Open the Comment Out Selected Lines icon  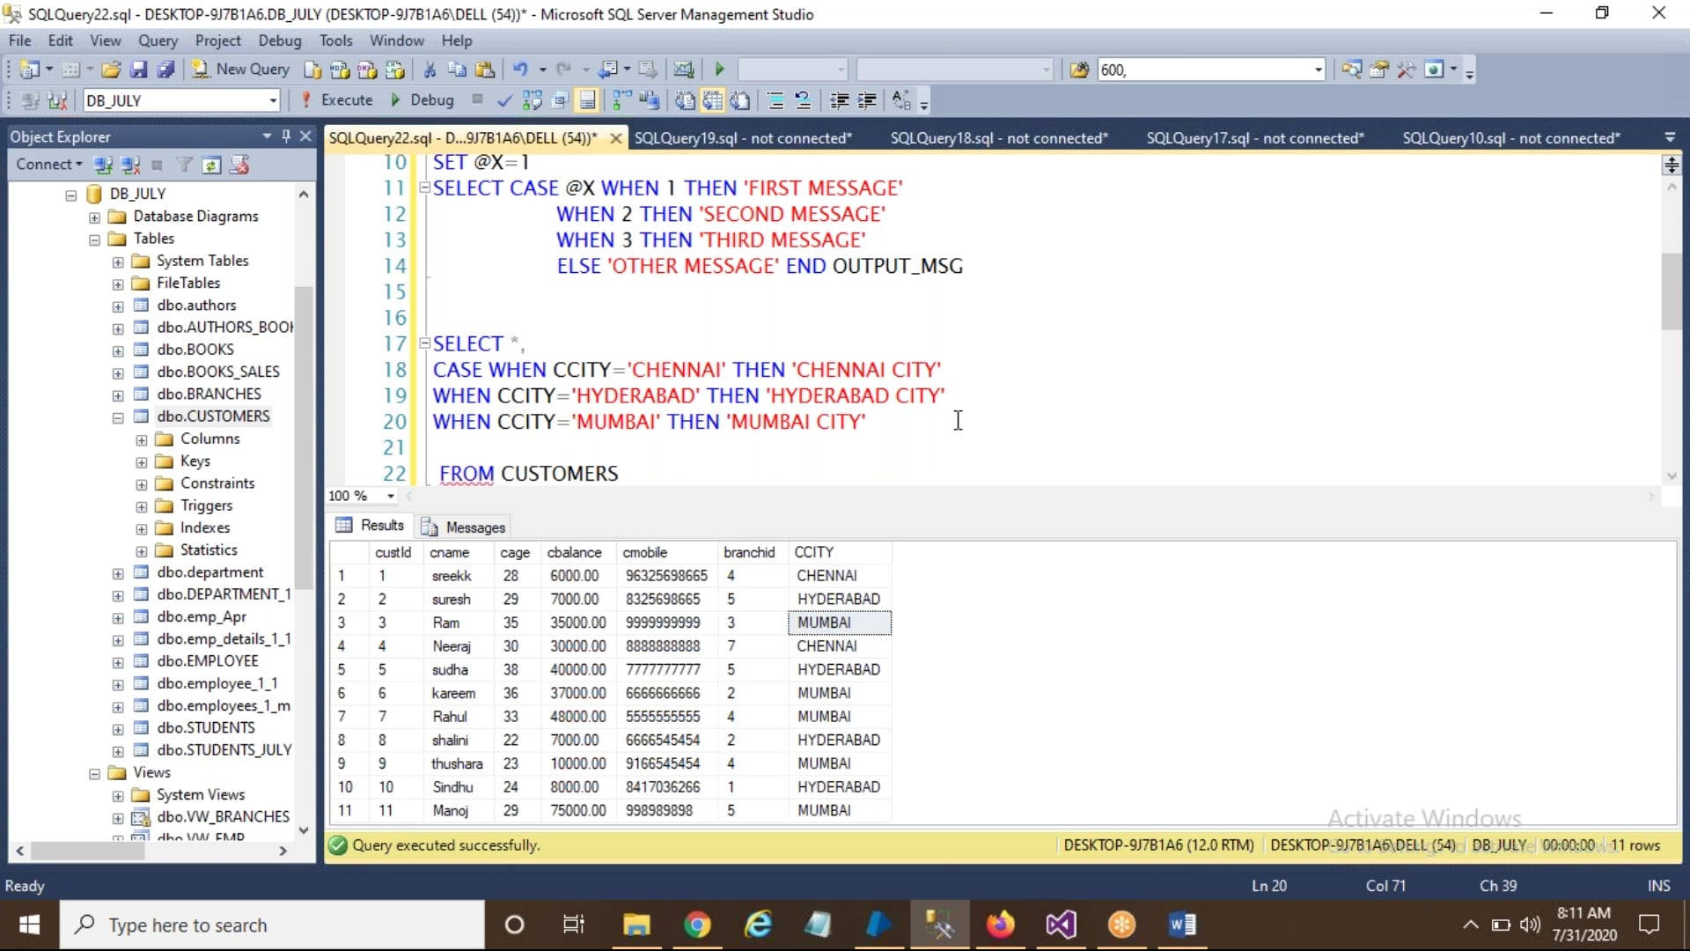[775, 100]
